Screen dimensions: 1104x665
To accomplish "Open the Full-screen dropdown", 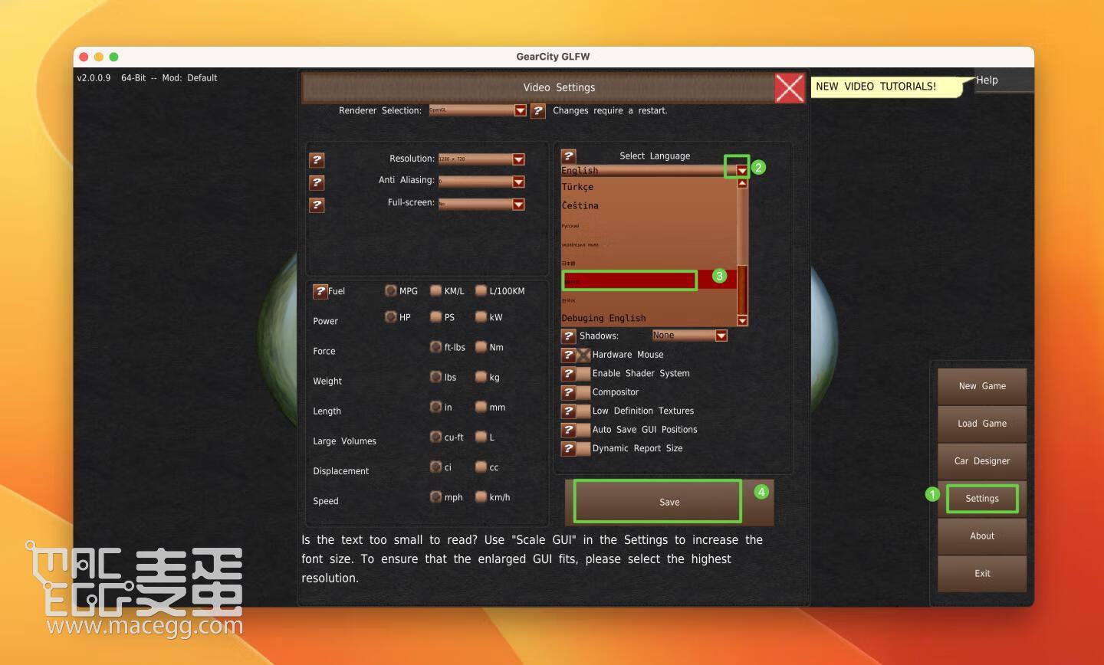I will point(518,205).
